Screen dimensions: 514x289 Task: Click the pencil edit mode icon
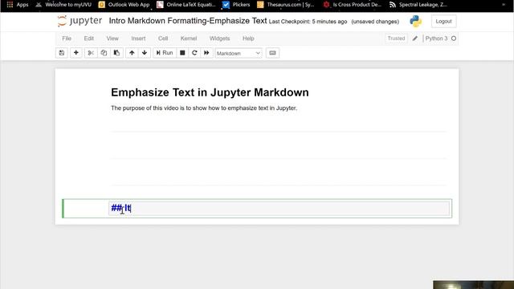click(x=415, y=39)
